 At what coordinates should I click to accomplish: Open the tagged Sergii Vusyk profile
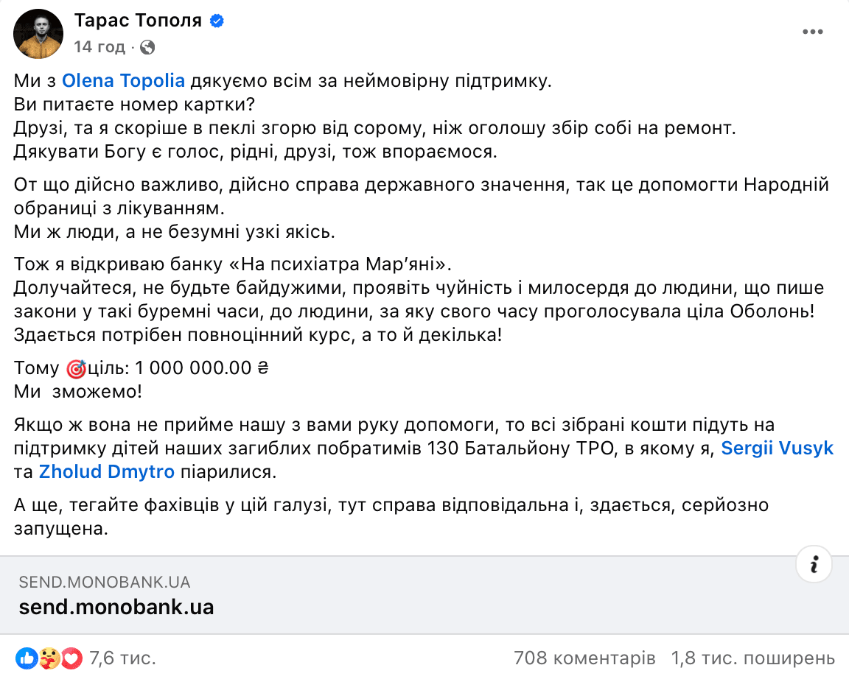[777, 448]
